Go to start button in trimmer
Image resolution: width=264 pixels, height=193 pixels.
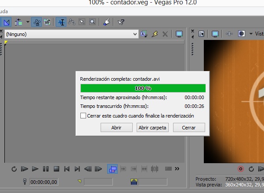pyautogui.click(x=67, y=169)
